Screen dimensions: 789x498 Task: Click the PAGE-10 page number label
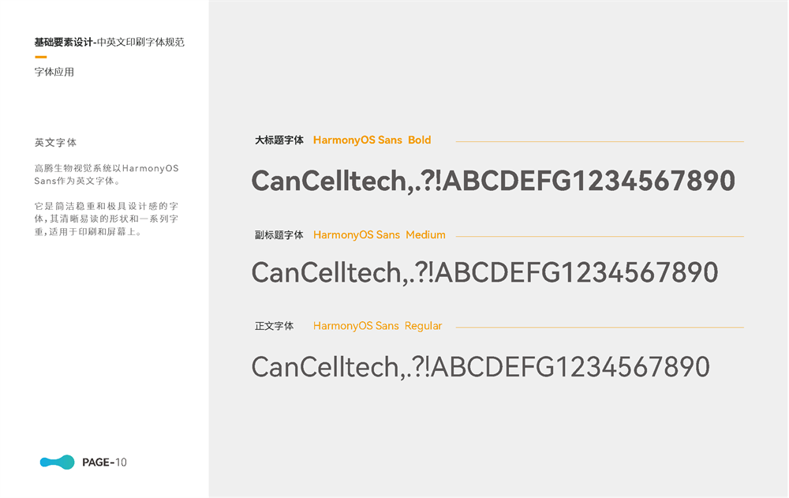[x=104, y=462]
